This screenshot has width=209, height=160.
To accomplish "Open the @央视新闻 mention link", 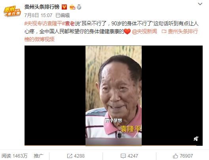I will 144,31.
